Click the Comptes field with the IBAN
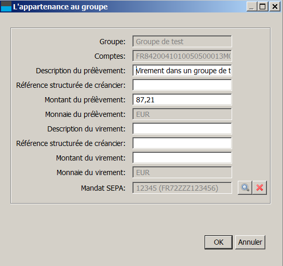The height and width of the screenshot is (266, 283). coord(182,56)
